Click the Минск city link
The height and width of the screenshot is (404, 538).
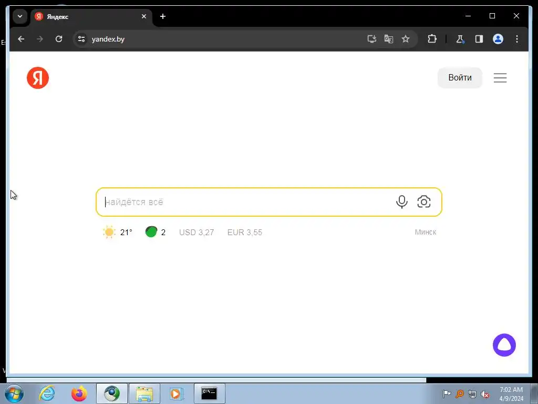tap(426, 232)
